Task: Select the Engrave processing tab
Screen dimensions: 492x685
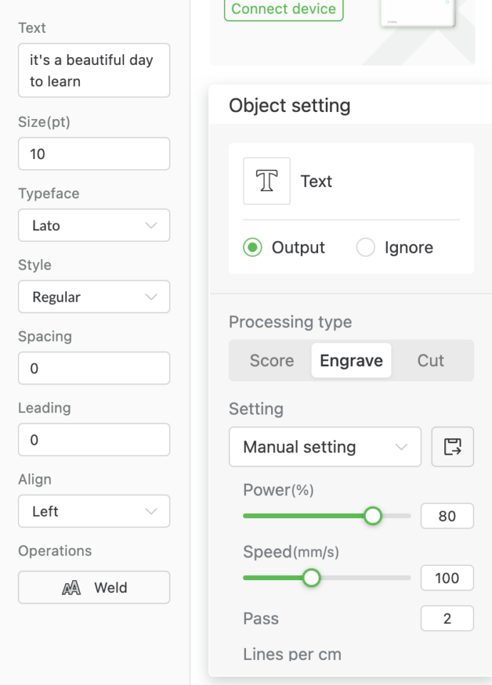Action: [x=351, y=360]
